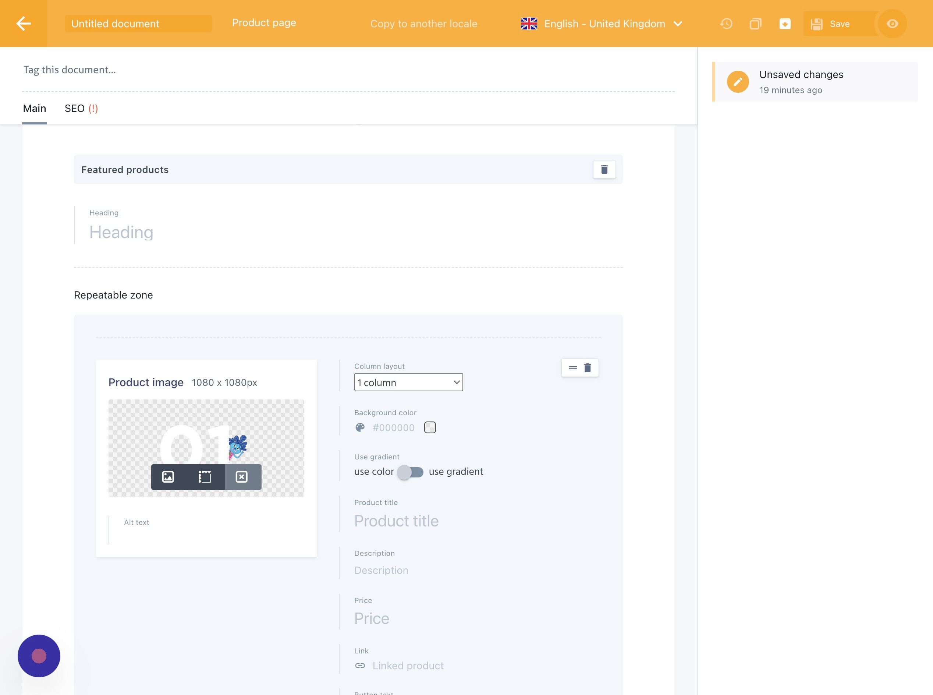The image size is (933, 695).
Task: Toggle the preview eye button
Action: (x=892, y=24)
